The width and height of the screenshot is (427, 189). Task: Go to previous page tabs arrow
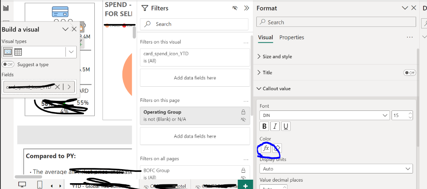pyautogui.click(x=52, y=186)
